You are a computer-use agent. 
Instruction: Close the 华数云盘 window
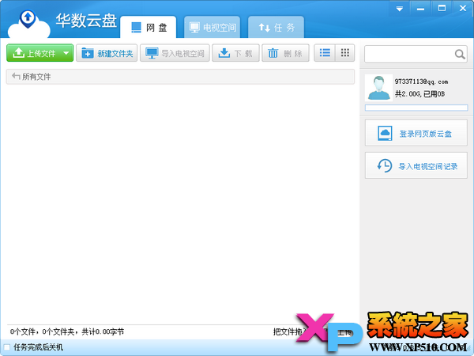(x=463, y=9)
